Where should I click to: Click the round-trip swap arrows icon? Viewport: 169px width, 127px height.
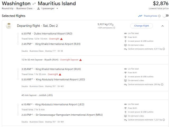[34, 4]
